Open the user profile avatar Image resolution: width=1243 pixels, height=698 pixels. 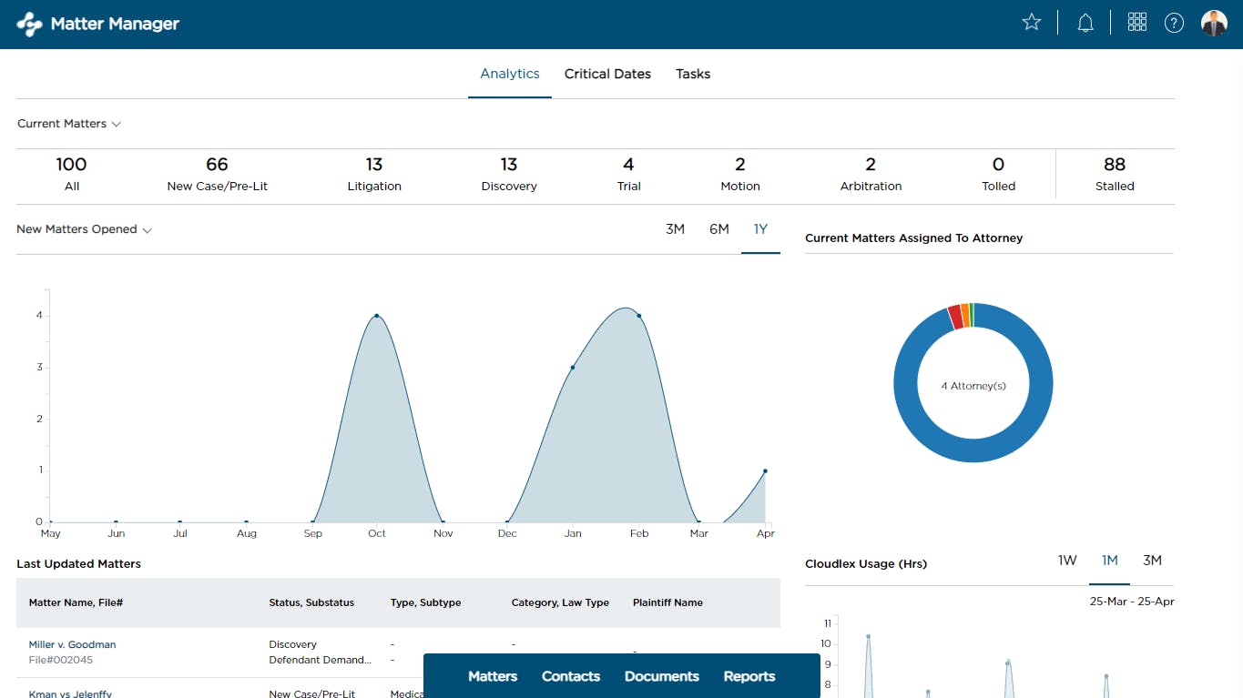click(x=1214, y=23)
